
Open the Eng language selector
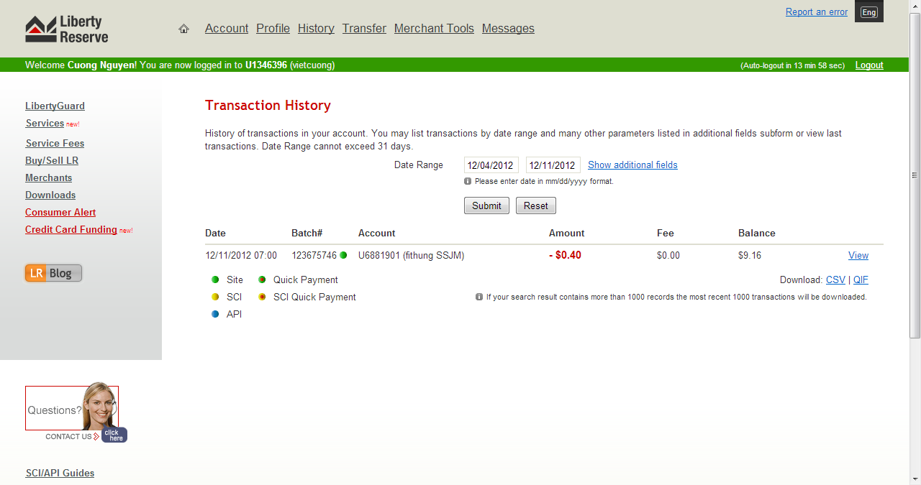tap(869, 12)
